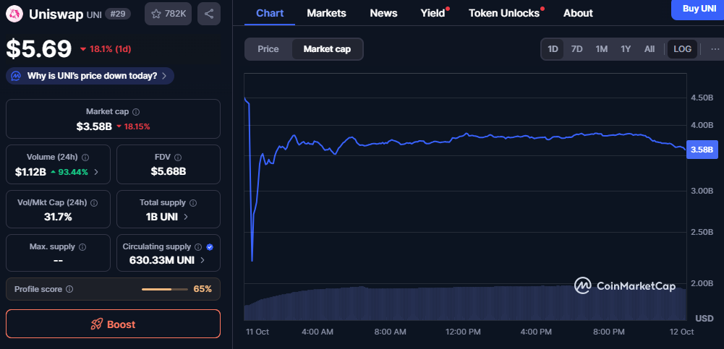Screen dimensions: 724x349
Task: Open the Markets tab
Action: tap(326, 13)
